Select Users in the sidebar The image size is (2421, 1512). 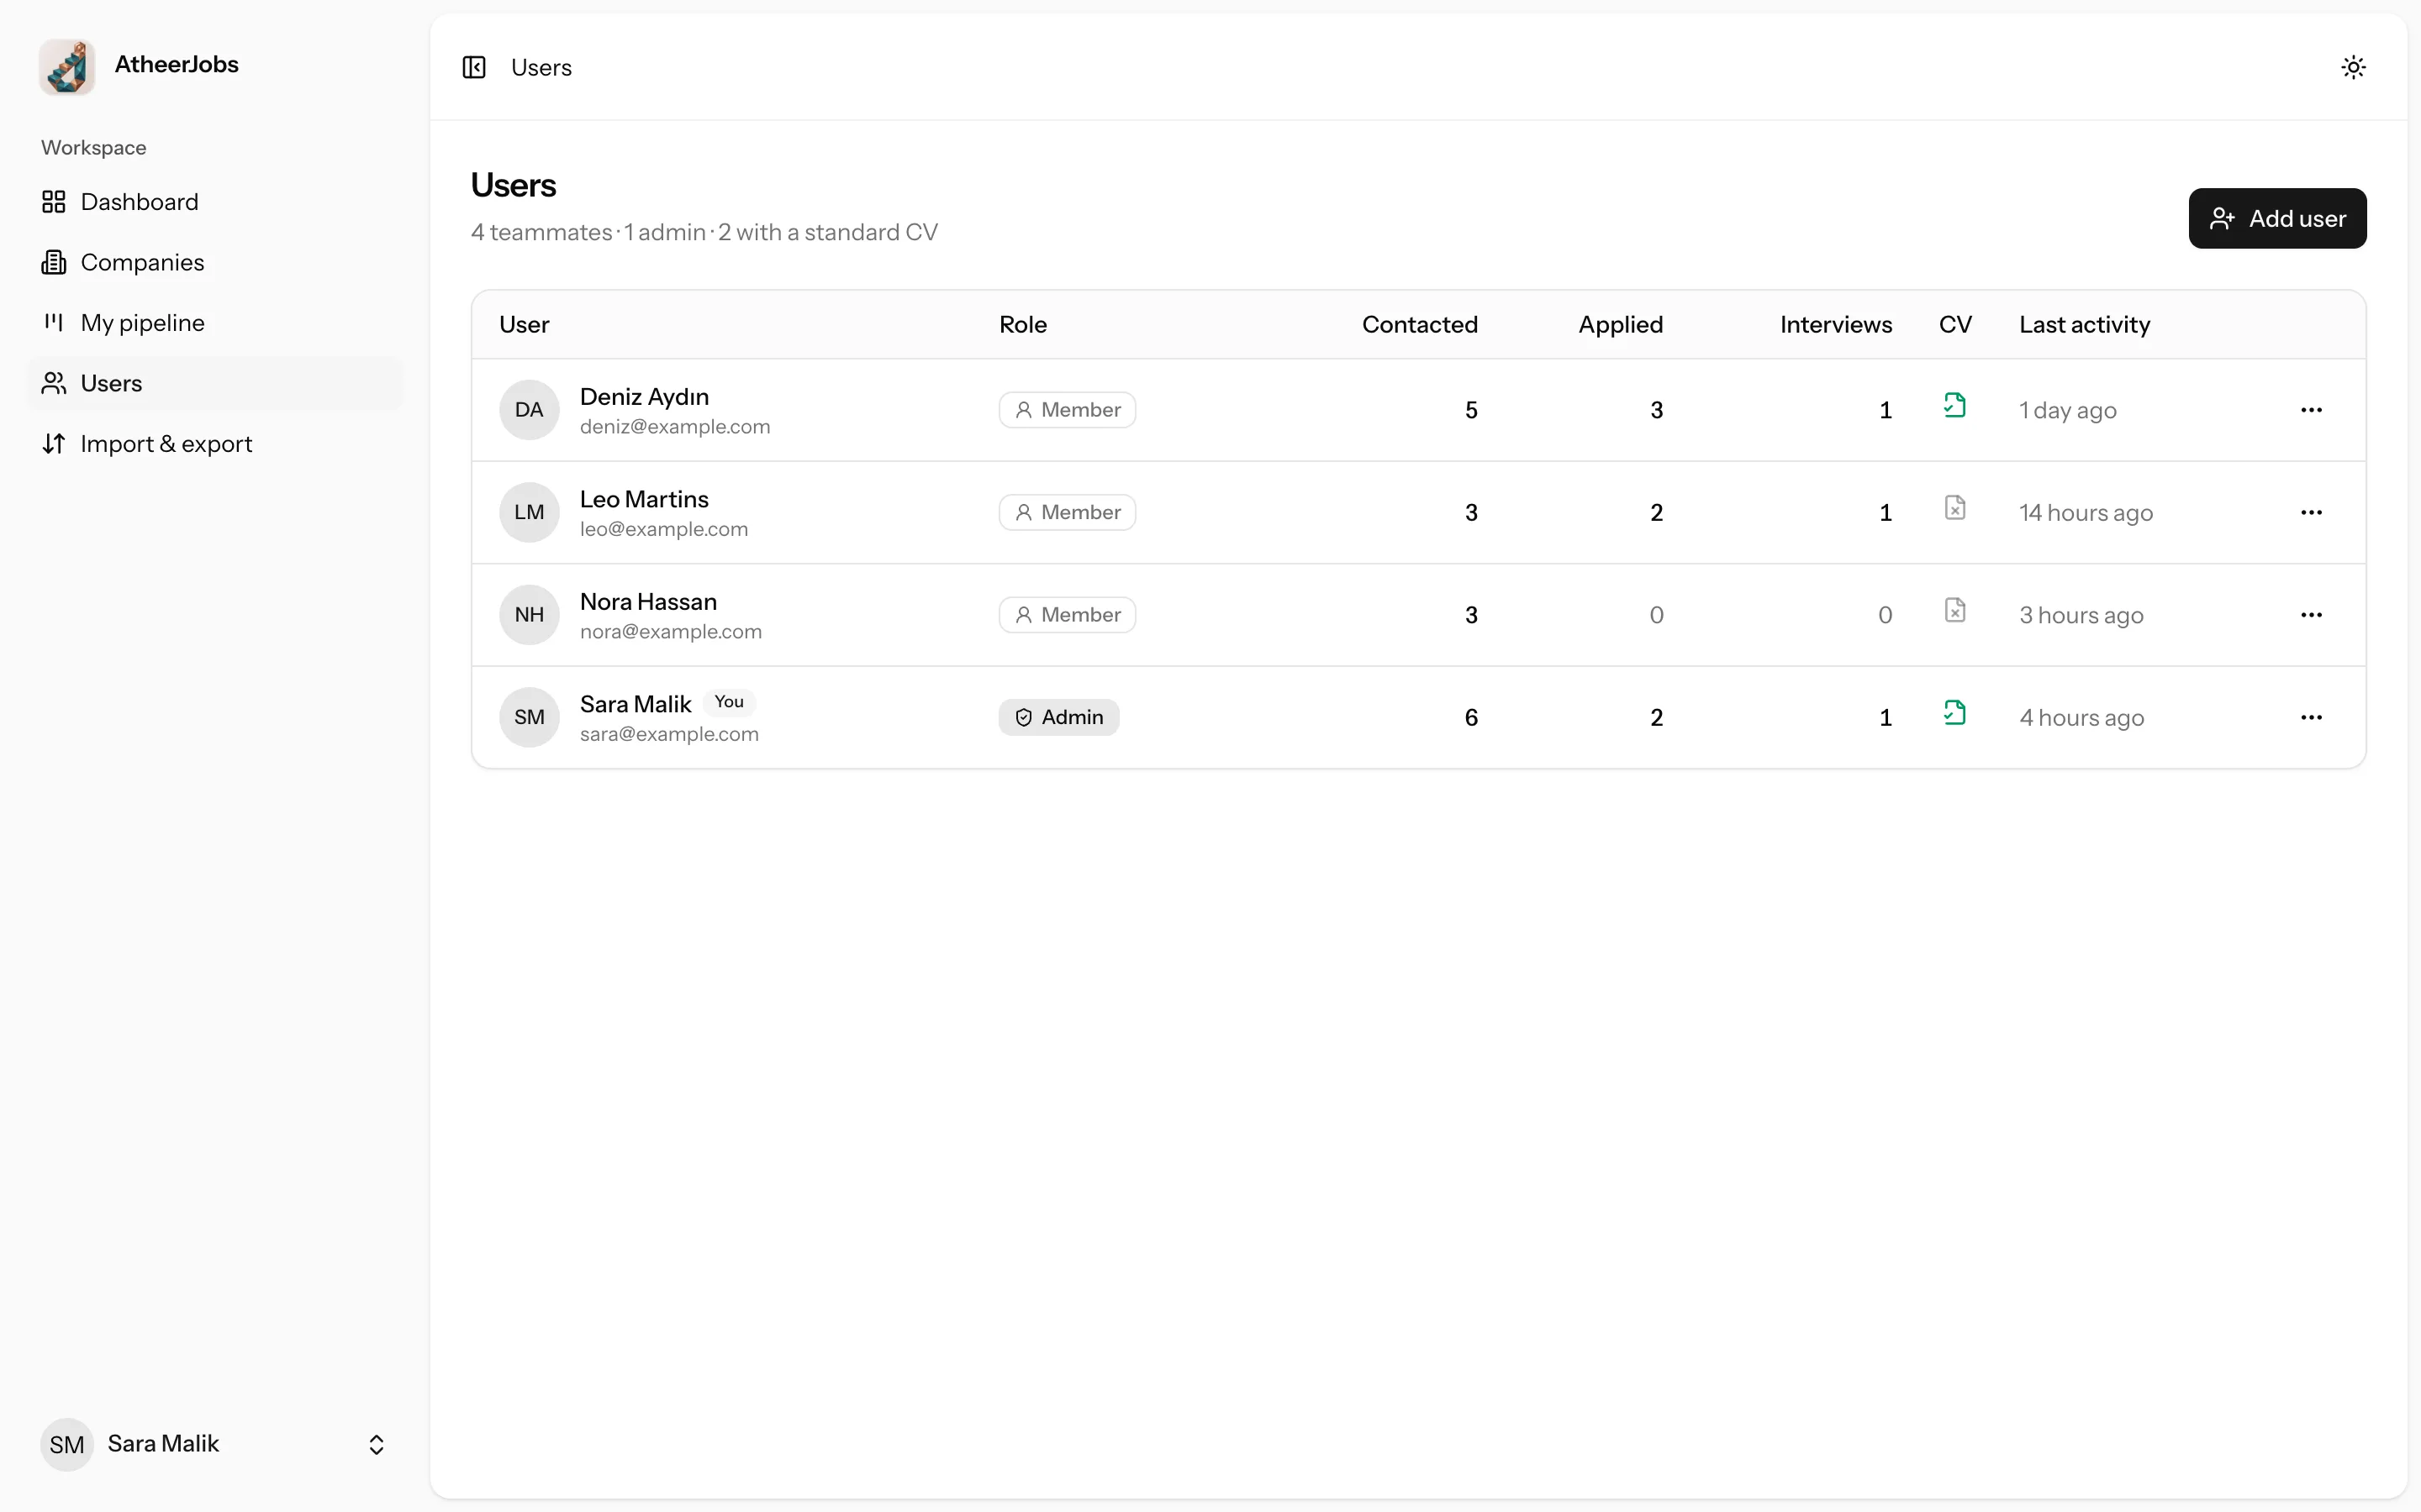tap(215, 383)
